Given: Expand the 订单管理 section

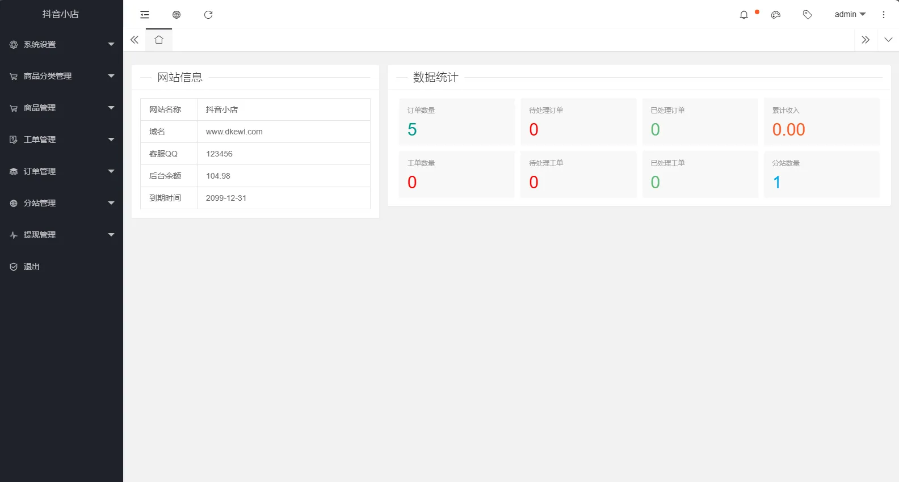Looking at the screenshot, I should [61, 171].
